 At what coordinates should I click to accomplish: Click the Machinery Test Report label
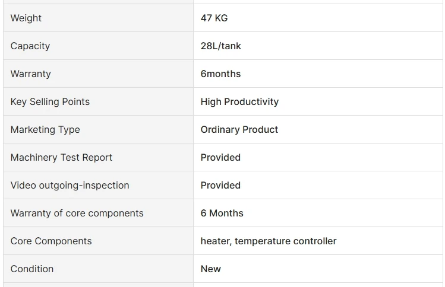coord(61,157)
